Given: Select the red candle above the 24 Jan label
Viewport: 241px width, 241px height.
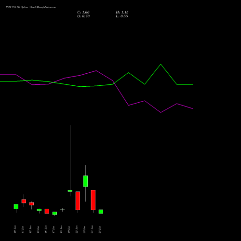Looking at the screenshot, I should point(93,200).
